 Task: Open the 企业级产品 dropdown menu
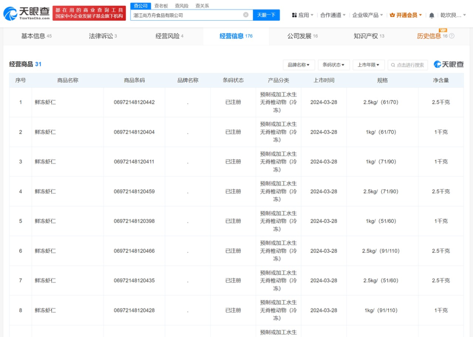click(368, 15)
